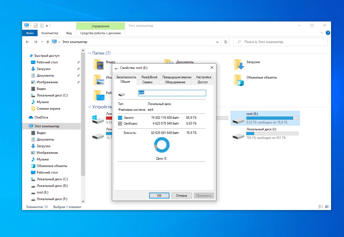The height and width of the screenshot is (237, 344).
Task: Switch to the Сервис tab
Action: pyautogui.click(x=148, y=82)
